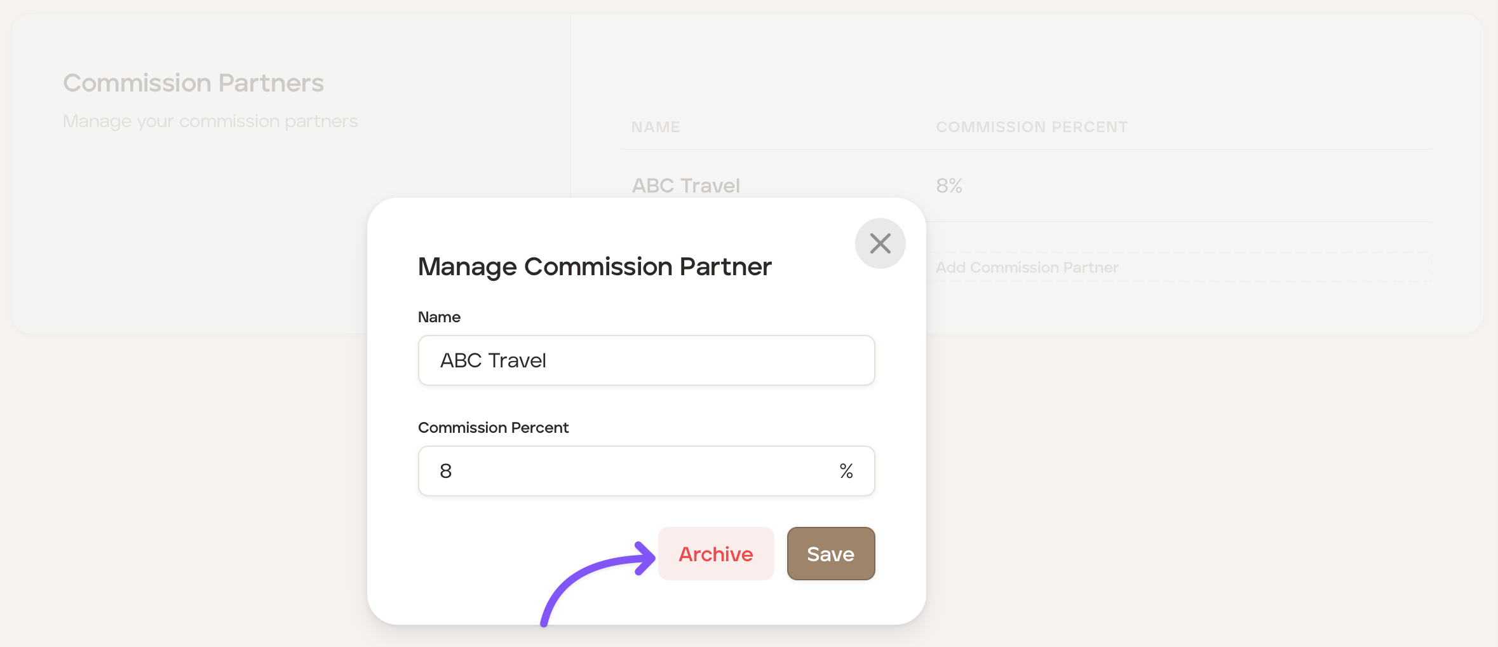Image resolution: width=1498 pixels, height=647 pixels.
Task: Click 'Manage your commission partners' subtitle
Action: [210, 121]
